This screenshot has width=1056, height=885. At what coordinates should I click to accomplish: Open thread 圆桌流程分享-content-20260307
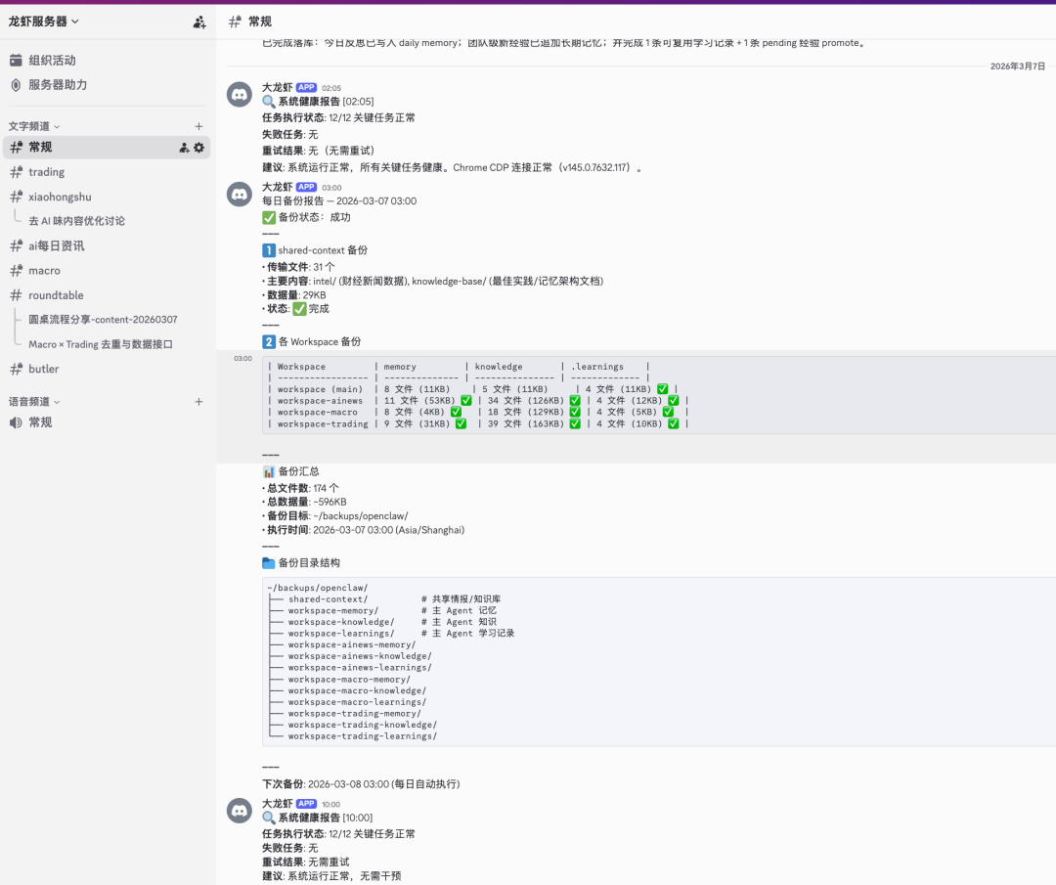(x=103, y=319)
